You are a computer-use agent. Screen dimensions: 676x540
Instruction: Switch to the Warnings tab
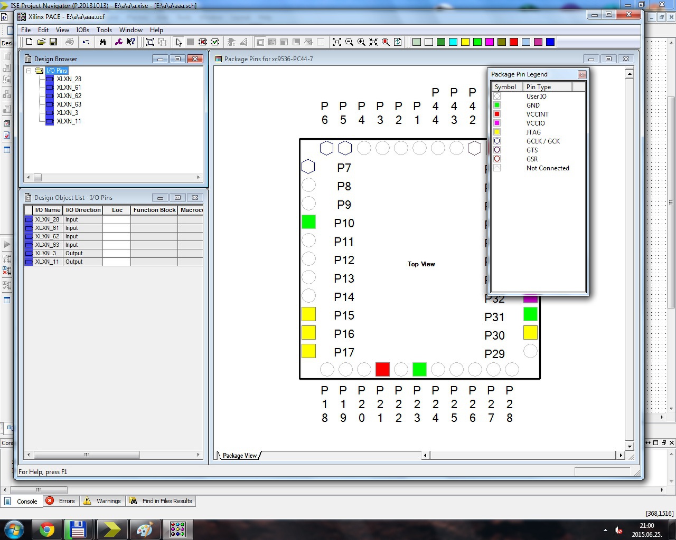point(102,501)
